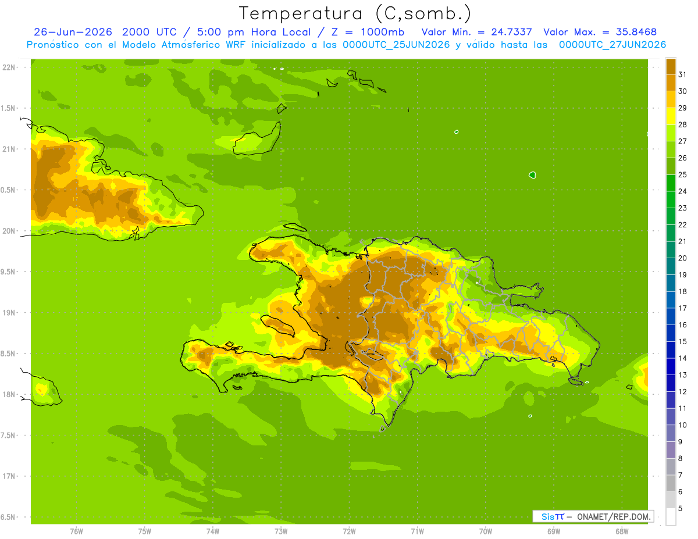Click the legend value '31'

(683, 74)
